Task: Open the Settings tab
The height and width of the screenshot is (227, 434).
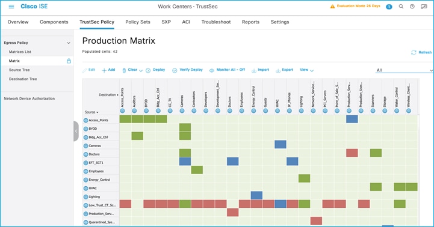Action: pyautogui.click(x=280, y=22)
